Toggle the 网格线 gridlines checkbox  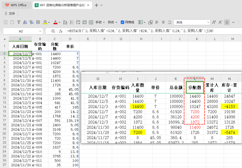tap(123, 22)
